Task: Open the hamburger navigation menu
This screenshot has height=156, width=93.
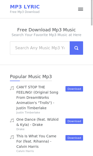Action: (x=81, y=9)
